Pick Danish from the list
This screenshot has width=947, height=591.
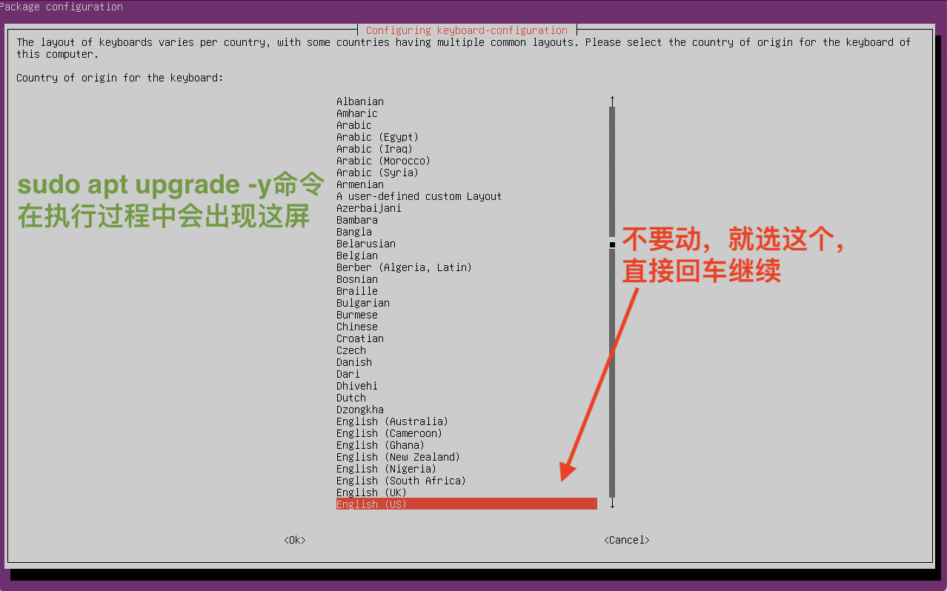354,362
